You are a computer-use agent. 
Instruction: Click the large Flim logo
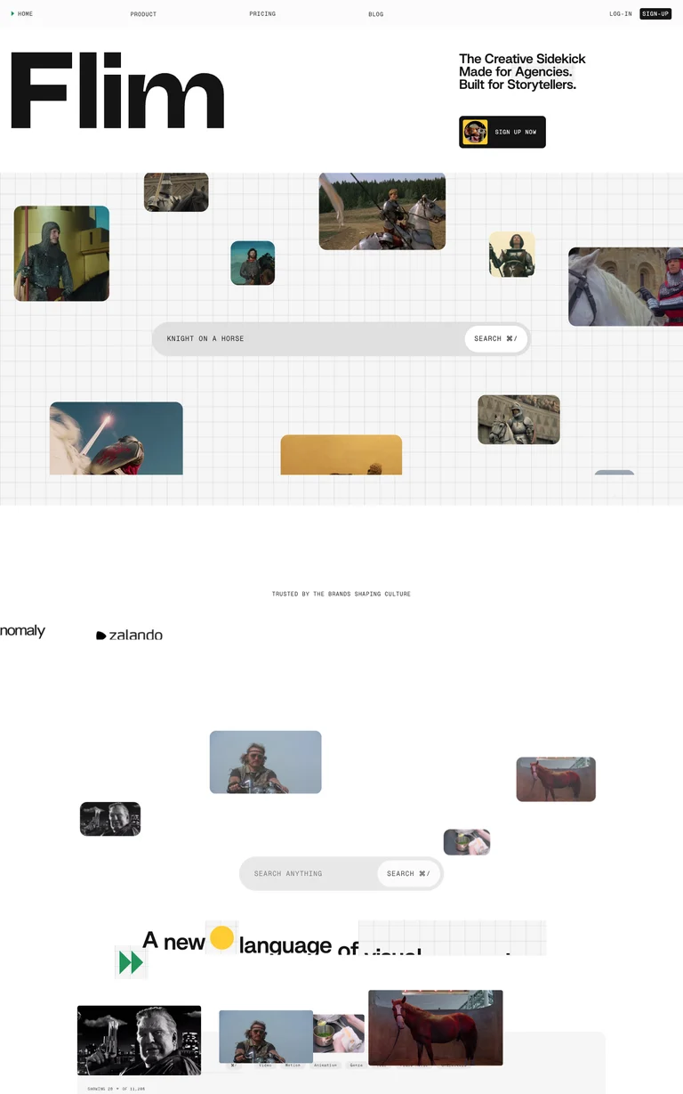click(x=117, y=91)
